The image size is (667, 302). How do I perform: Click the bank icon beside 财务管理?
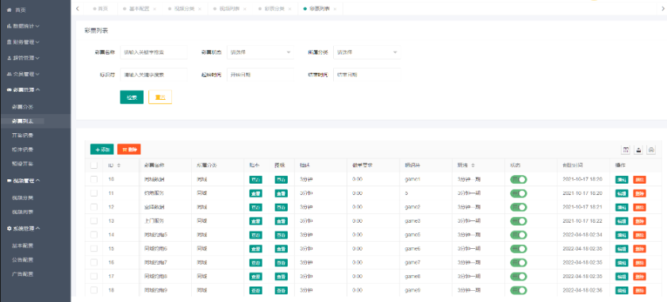click(x=9, y=42)
